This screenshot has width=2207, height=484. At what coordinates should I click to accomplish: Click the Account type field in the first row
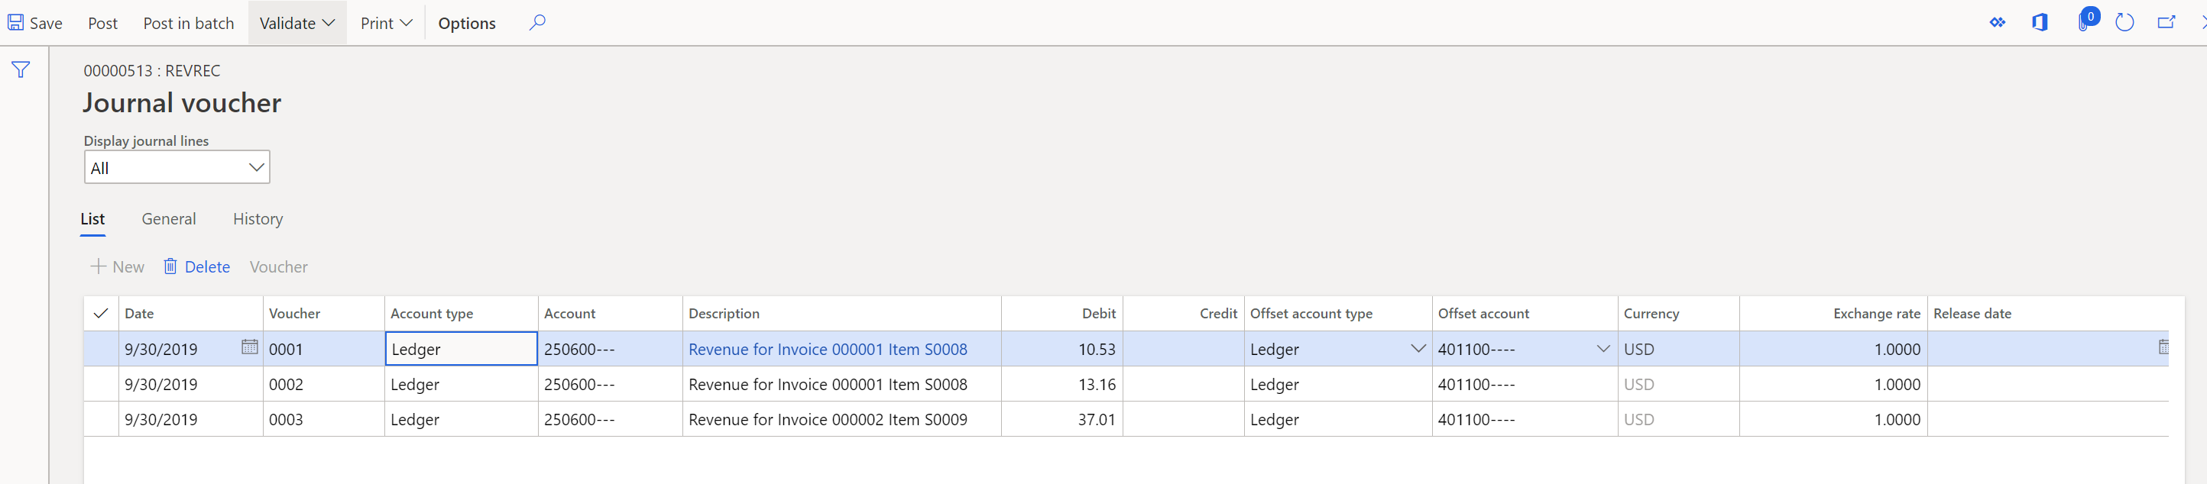461,349
